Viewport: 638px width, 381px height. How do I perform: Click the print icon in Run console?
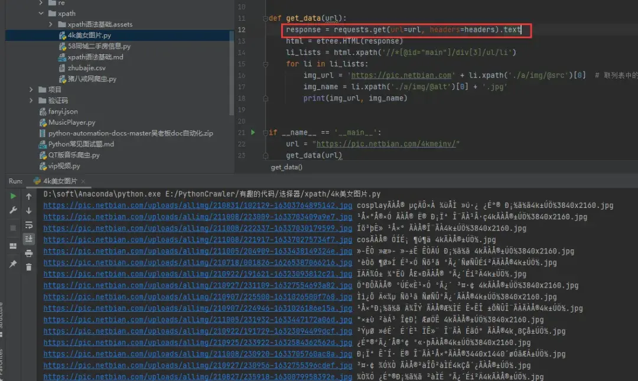pos(29,253)
